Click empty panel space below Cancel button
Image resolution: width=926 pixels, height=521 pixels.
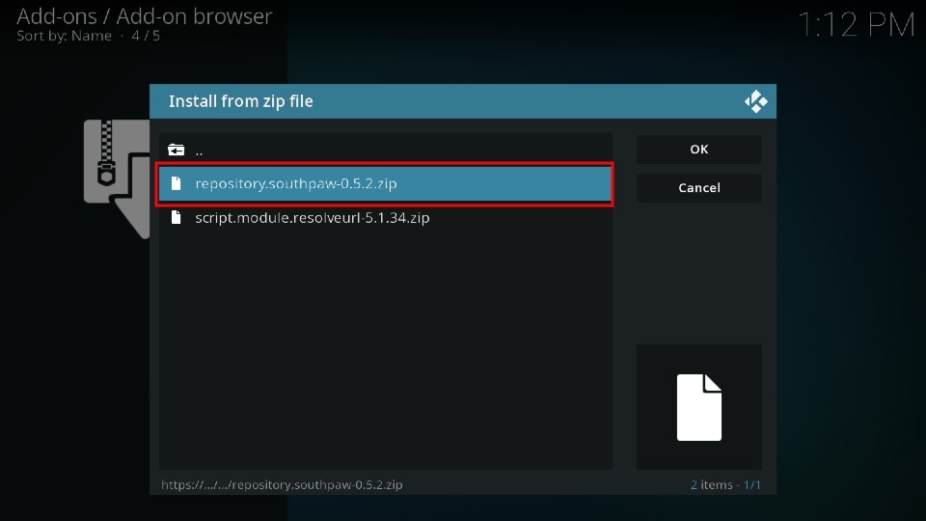[699, 270]
